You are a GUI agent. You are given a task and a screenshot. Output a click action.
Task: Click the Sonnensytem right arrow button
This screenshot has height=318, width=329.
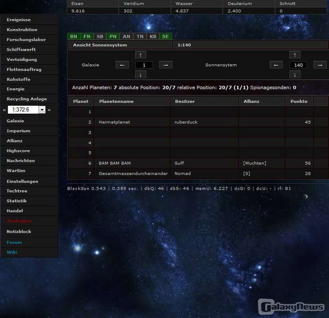pyautogui.click(x=320, y=65)
